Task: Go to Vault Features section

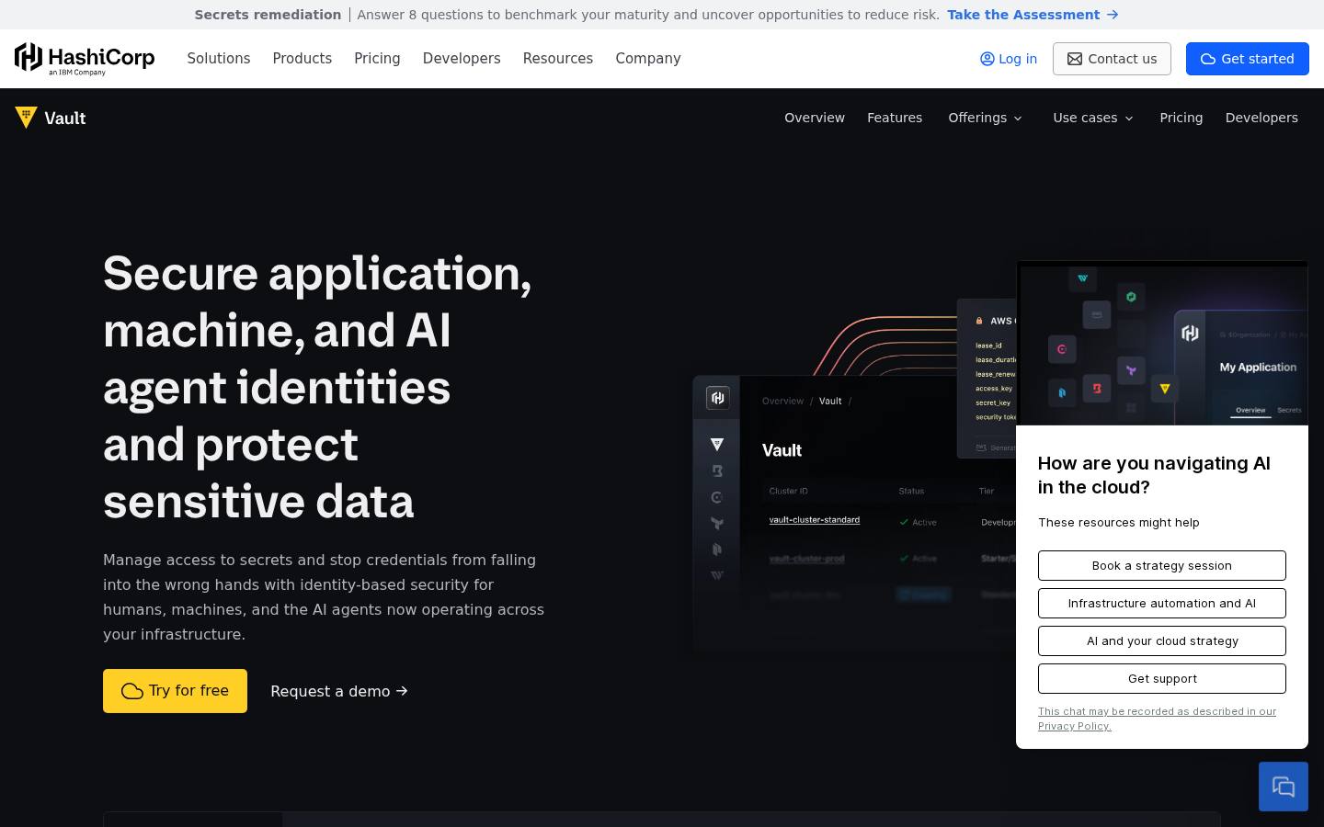Action: [895, 118]
